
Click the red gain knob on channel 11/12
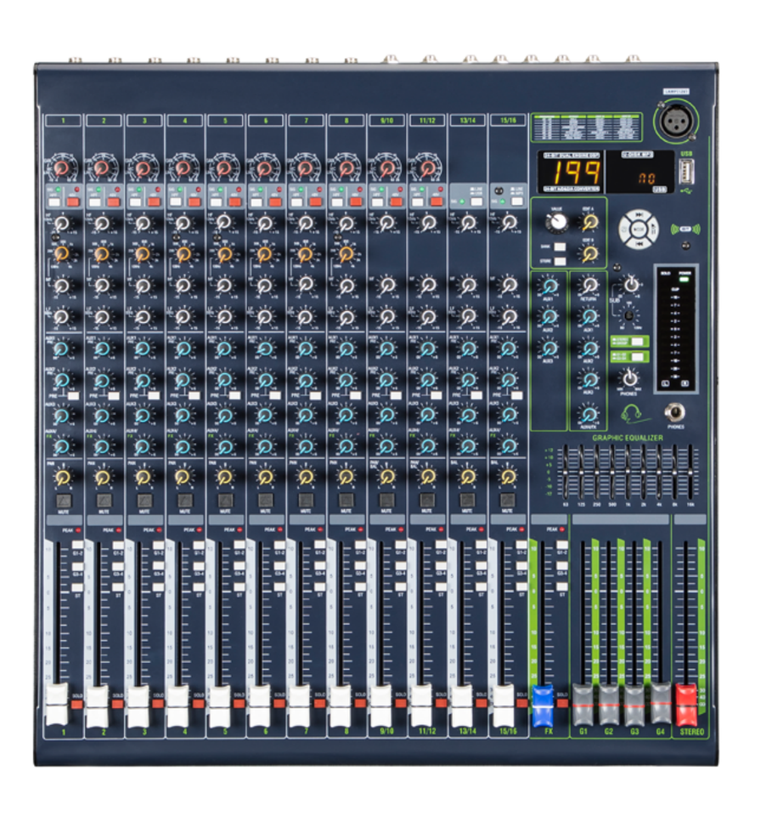427,167
